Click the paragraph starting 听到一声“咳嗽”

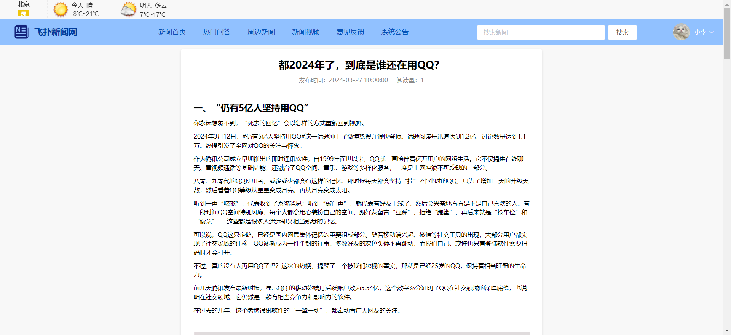pyautogui.click(x=361, y=212)
